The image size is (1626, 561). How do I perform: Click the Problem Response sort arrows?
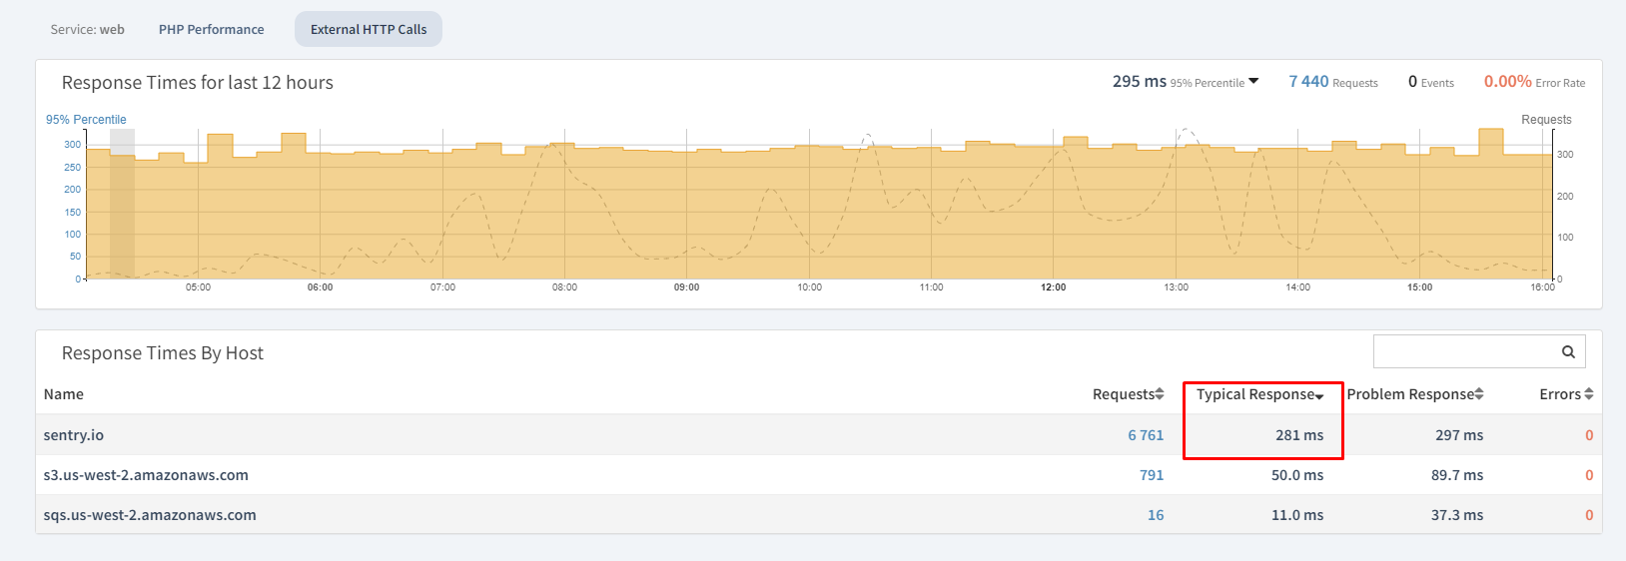1479,394
